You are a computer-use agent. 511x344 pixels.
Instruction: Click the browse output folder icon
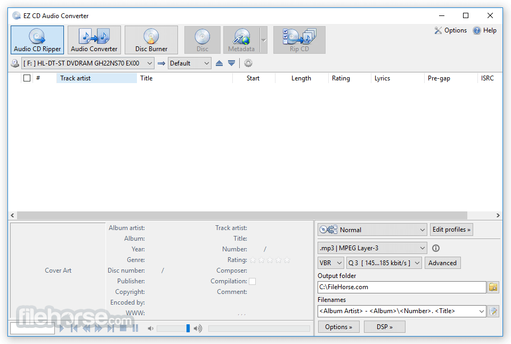point(493,287)
